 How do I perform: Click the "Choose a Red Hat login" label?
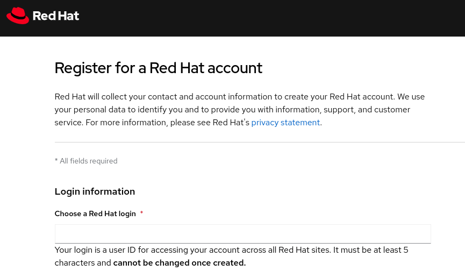95,213
